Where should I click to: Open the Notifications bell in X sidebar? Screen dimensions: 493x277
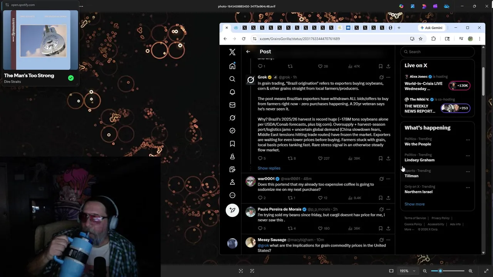pyautogui.click(x=232, y=92)
